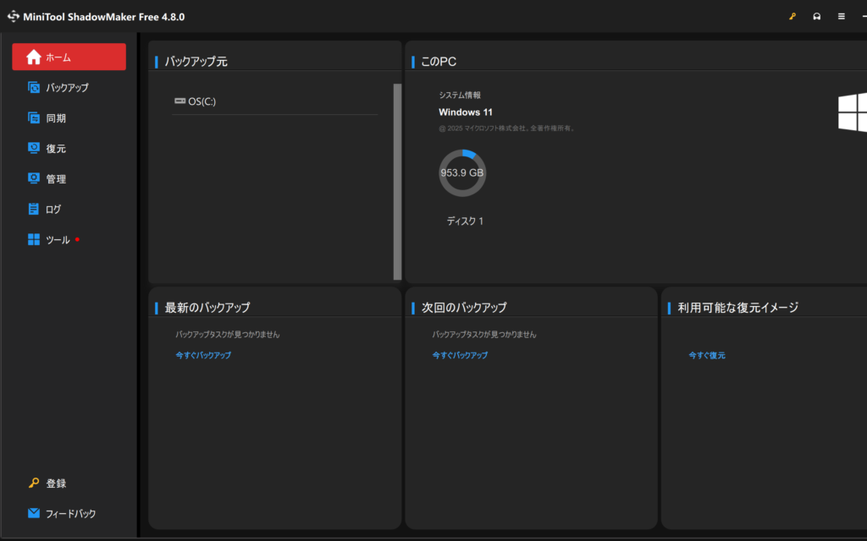Click the 今すぐ復元 link

[x=707, y=355]
